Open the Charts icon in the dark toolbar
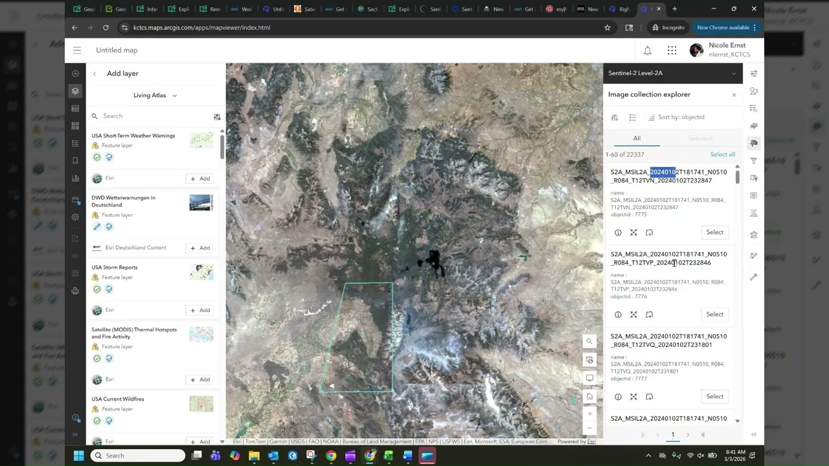Image resolution: width=829 pixels, height=466 pixels. tap(75, 178)
